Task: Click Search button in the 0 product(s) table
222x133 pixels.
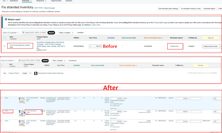Action: [45, 61]
